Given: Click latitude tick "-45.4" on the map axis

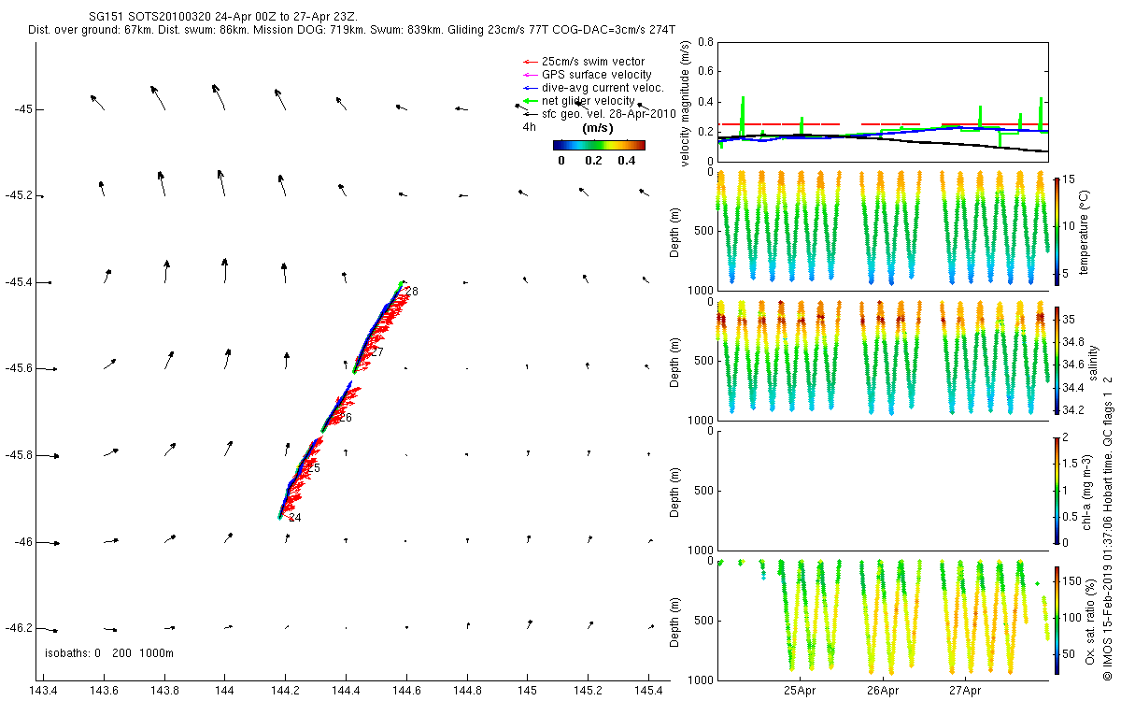Looking at the screenshot, I should pyautogui.click(x=18, y=282).
